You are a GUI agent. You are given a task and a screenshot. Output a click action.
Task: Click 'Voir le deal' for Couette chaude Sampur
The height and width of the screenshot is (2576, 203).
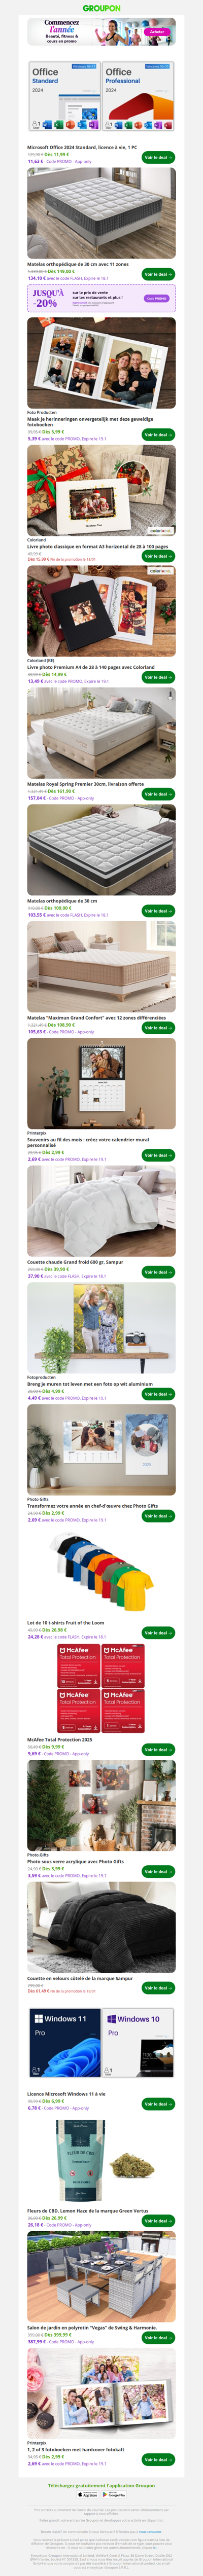tap(158, 1272)
